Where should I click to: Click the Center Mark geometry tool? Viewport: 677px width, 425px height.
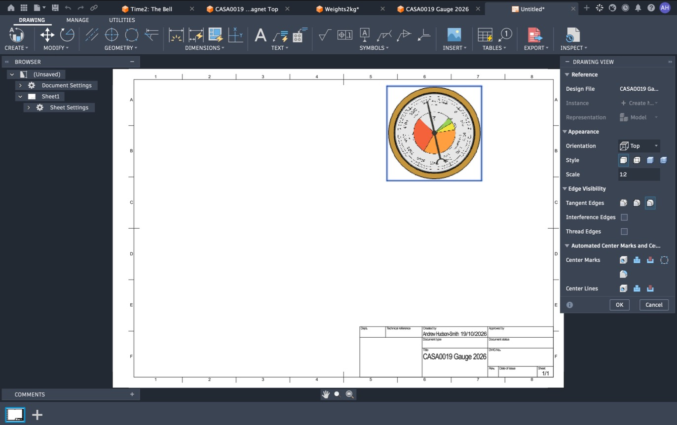pyautogui.click(x=112, y=35)
